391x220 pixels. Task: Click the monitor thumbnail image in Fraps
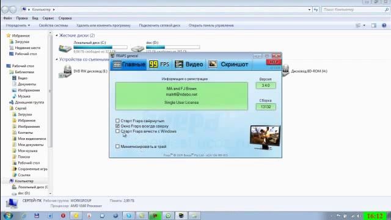coord(265,137)
